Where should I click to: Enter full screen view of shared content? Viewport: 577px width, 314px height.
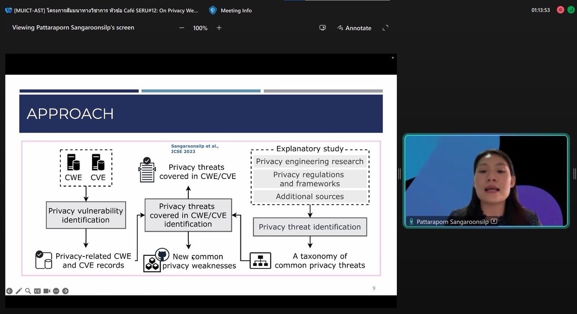point(385,28)
